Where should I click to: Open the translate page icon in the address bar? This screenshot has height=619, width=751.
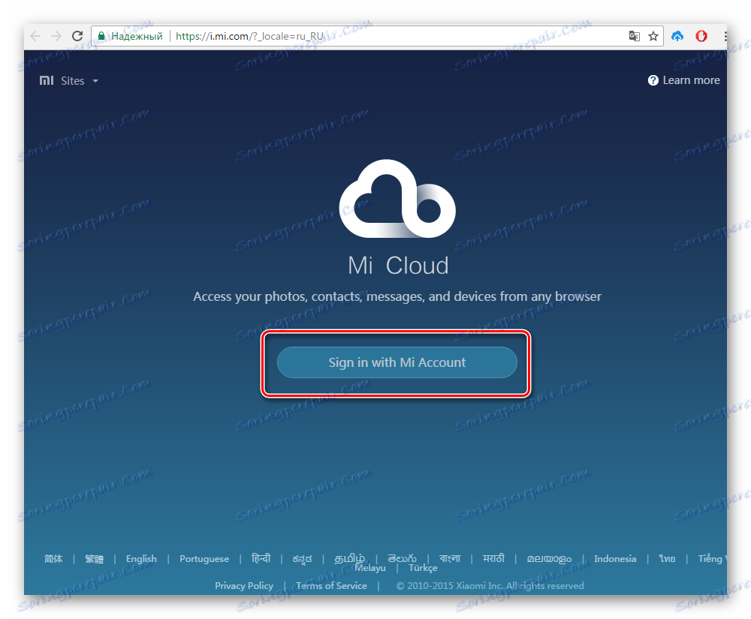pos(634,36)
